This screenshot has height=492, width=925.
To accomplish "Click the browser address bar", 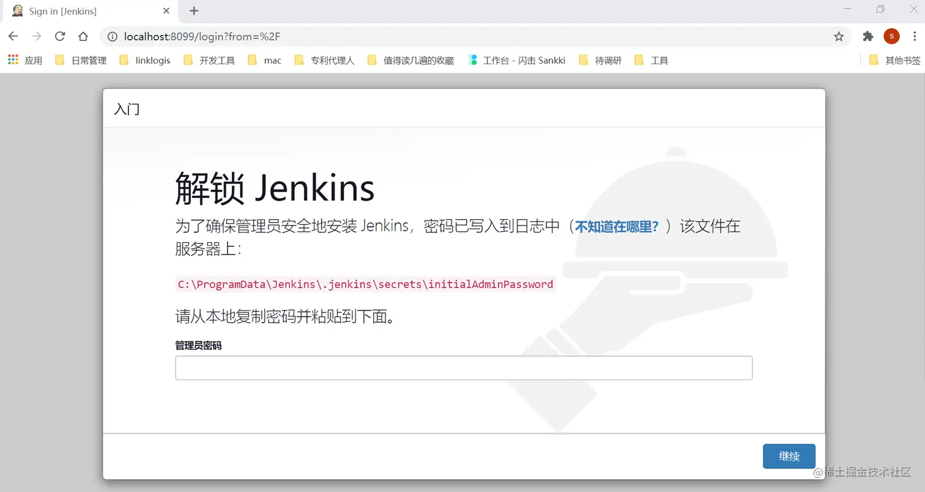I will coord(367,37).
